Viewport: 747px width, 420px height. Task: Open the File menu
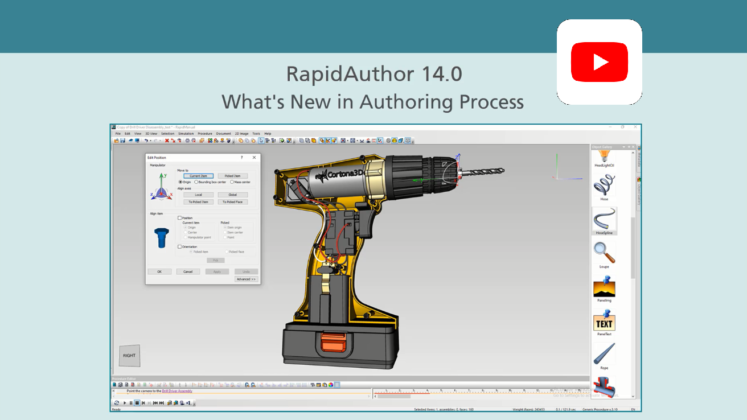click(x=118, y=134)
